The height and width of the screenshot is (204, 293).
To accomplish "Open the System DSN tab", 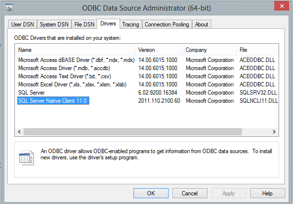I will [x=54, y=24].
